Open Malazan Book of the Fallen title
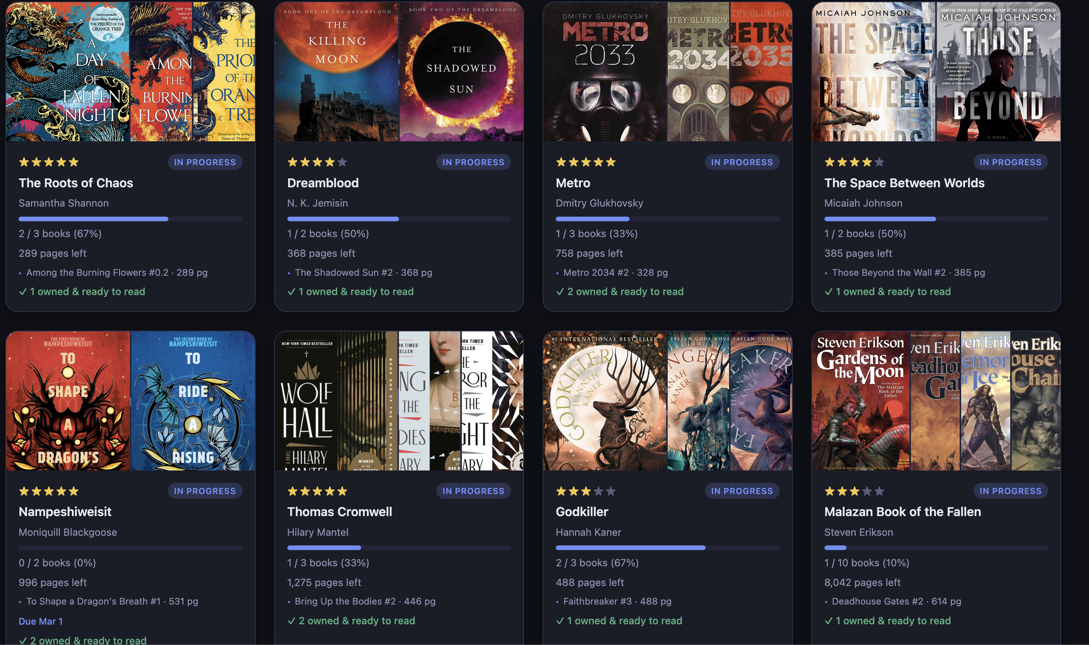Image resolution: width=1089 pixels, height=645 pixels. 902,512
